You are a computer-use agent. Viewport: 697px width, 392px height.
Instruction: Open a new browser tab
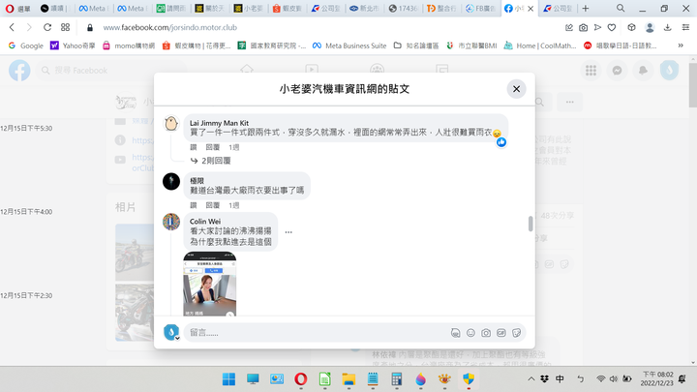tap(586, 9)
